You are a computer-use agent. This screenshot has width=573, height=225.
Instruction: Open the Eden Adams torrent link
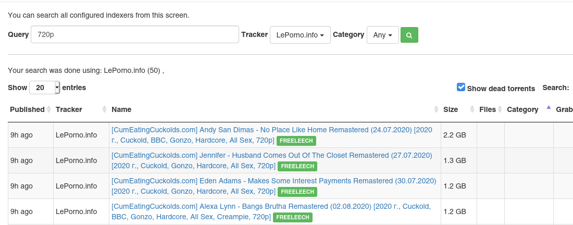pyautogui.click(x=273, y=186)
